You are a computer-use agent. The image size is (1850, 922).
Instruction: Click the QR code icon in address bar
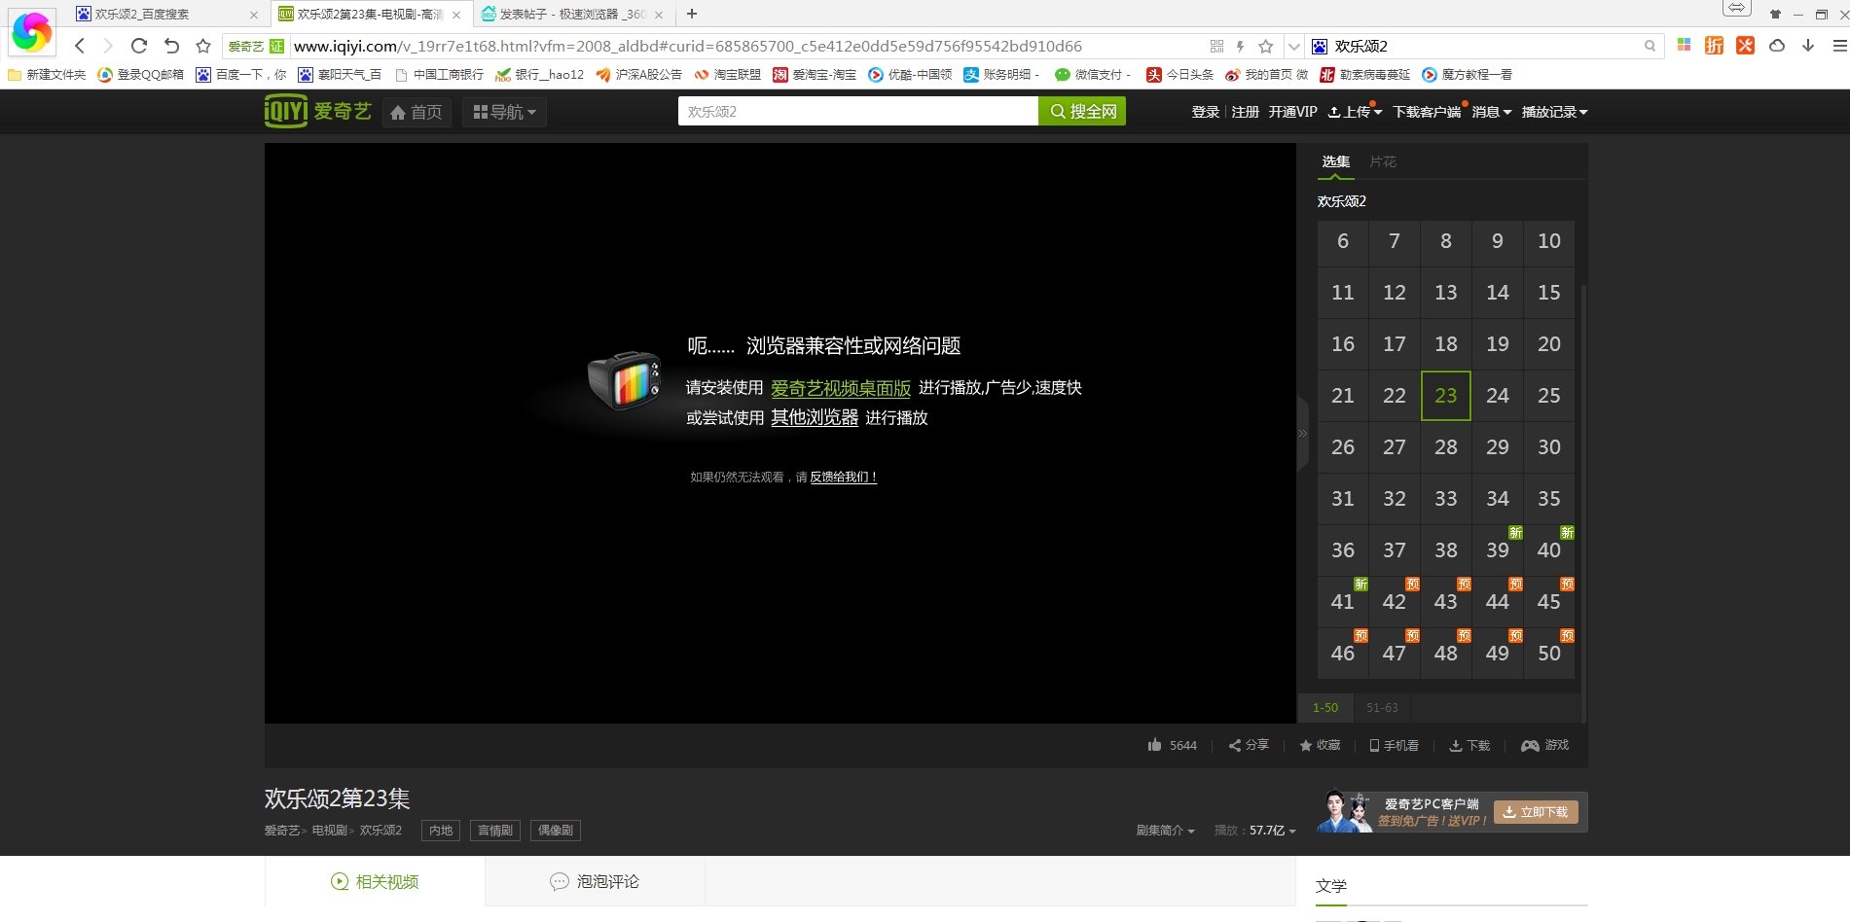(1216, 46)
